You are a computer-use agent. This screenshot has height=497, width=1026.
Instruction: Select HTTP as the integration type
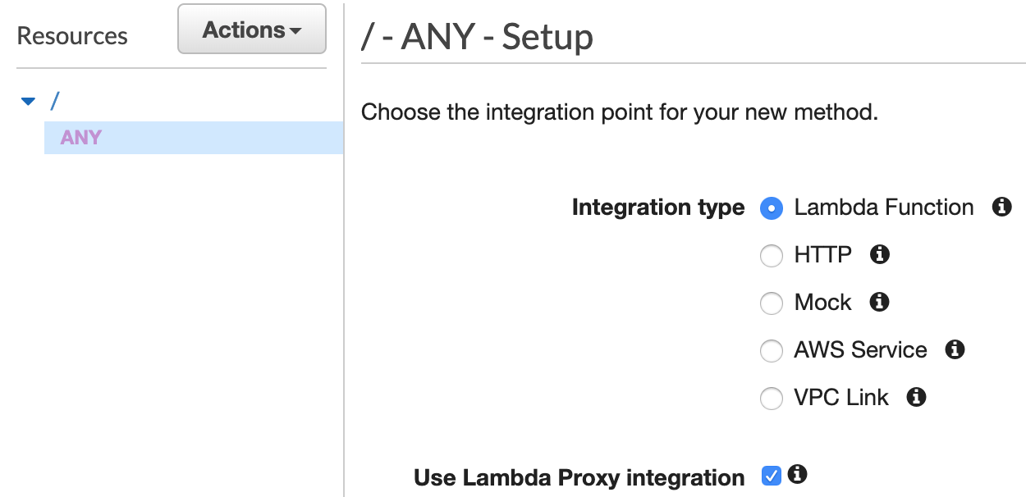point(771,256)
